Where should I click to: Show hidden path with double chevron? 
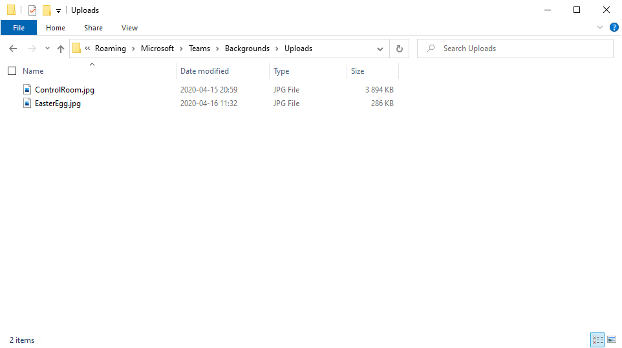(87, 48)
